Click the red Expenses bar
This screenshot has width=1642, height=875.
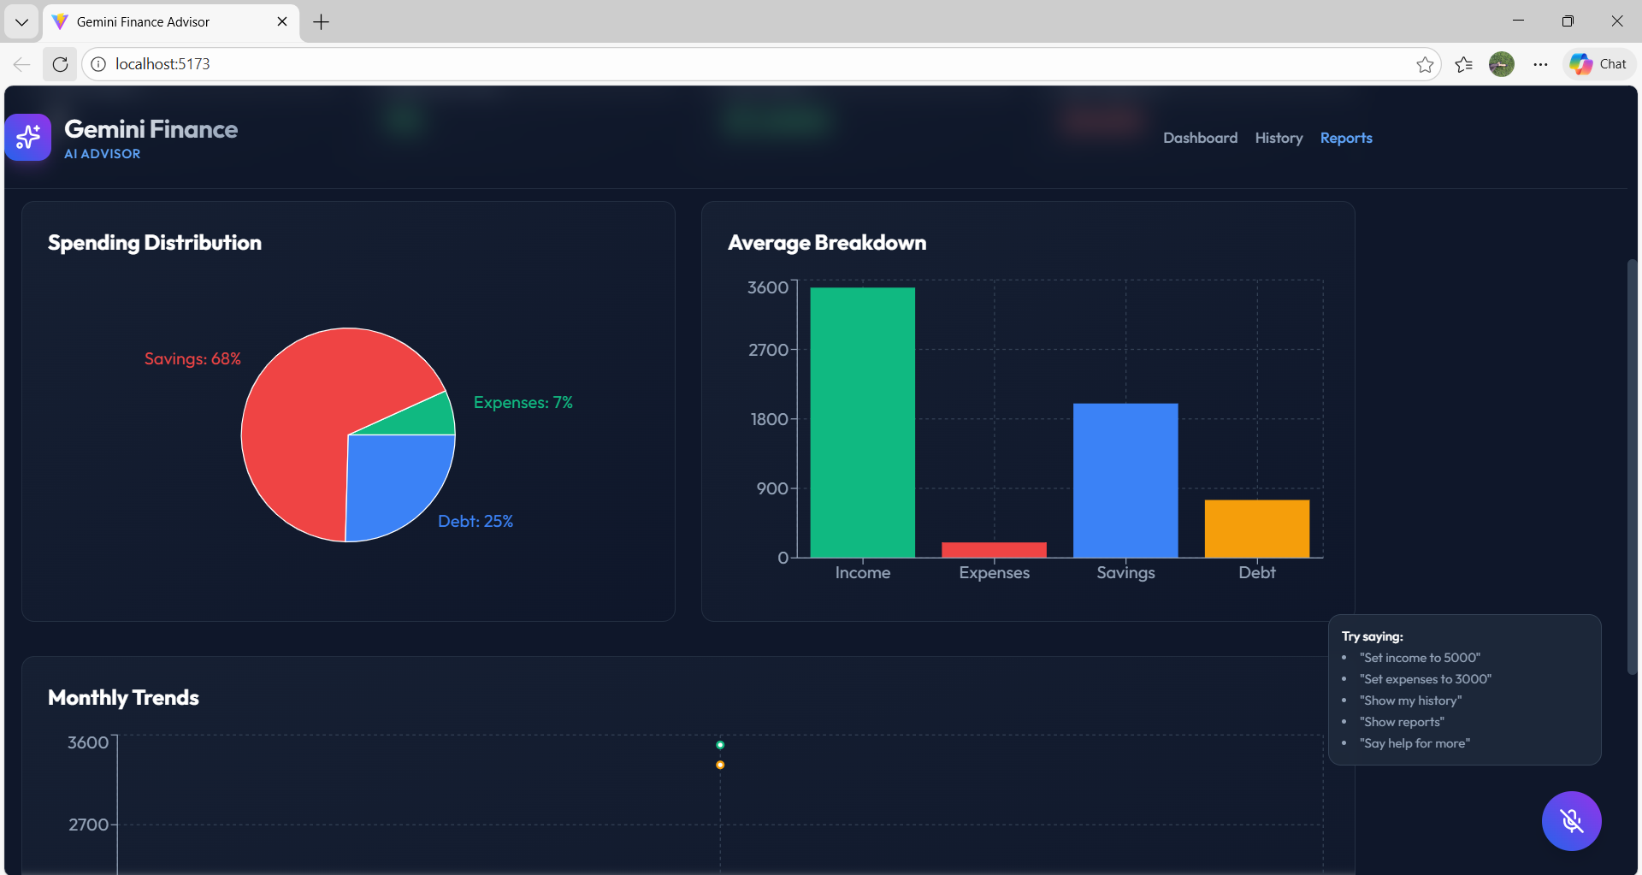pyautogui.click(x=994, y=550)
